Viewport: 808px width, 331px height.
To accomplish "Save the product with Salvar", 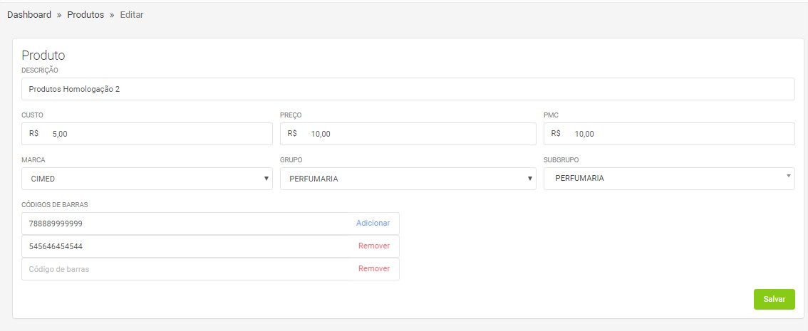I will (x=774, y=300).
